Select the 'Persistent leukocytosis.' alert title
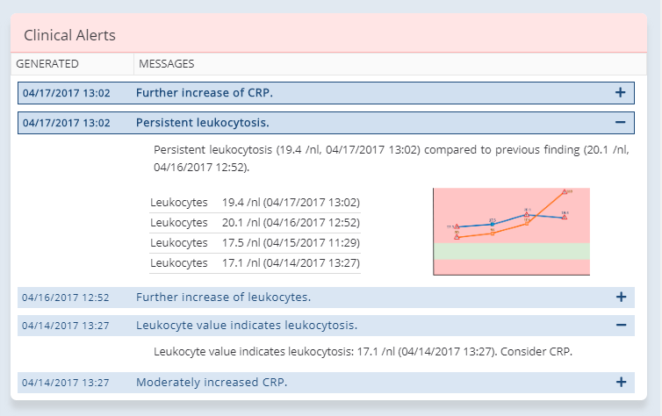The width and height of the screenshot is (662, 416). pyautogui.click(x=202, y=122)
